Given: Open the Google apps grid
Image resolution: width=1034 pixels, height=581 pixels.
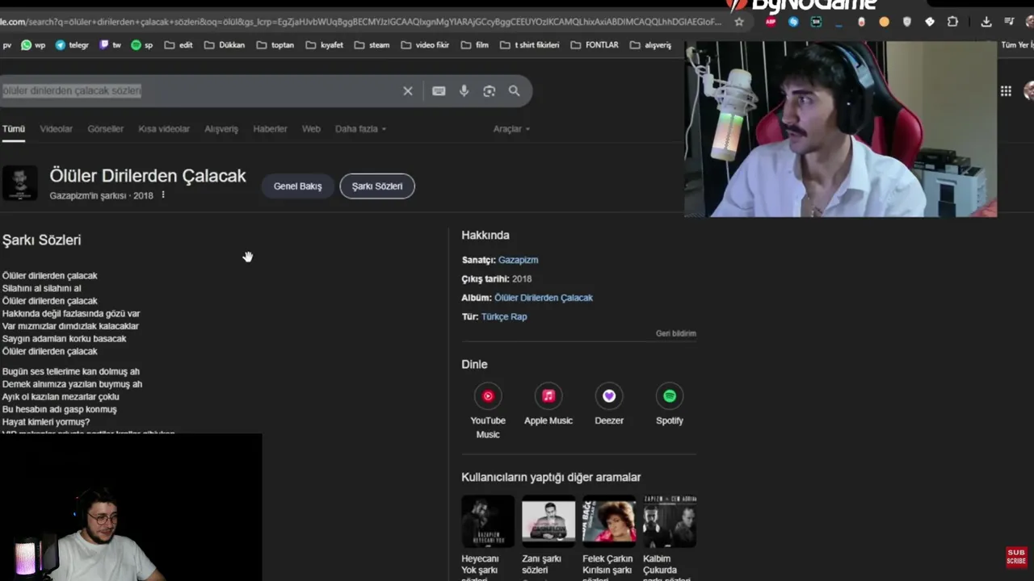Looking at the screenshot, I should pyautogui.click(x=1006, y=91).
